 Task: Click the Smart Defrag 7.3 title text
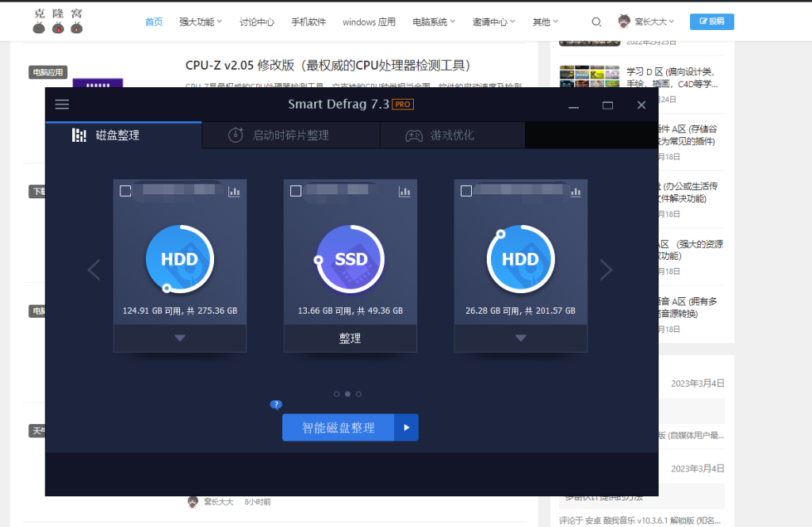click(x=339, y=104)
